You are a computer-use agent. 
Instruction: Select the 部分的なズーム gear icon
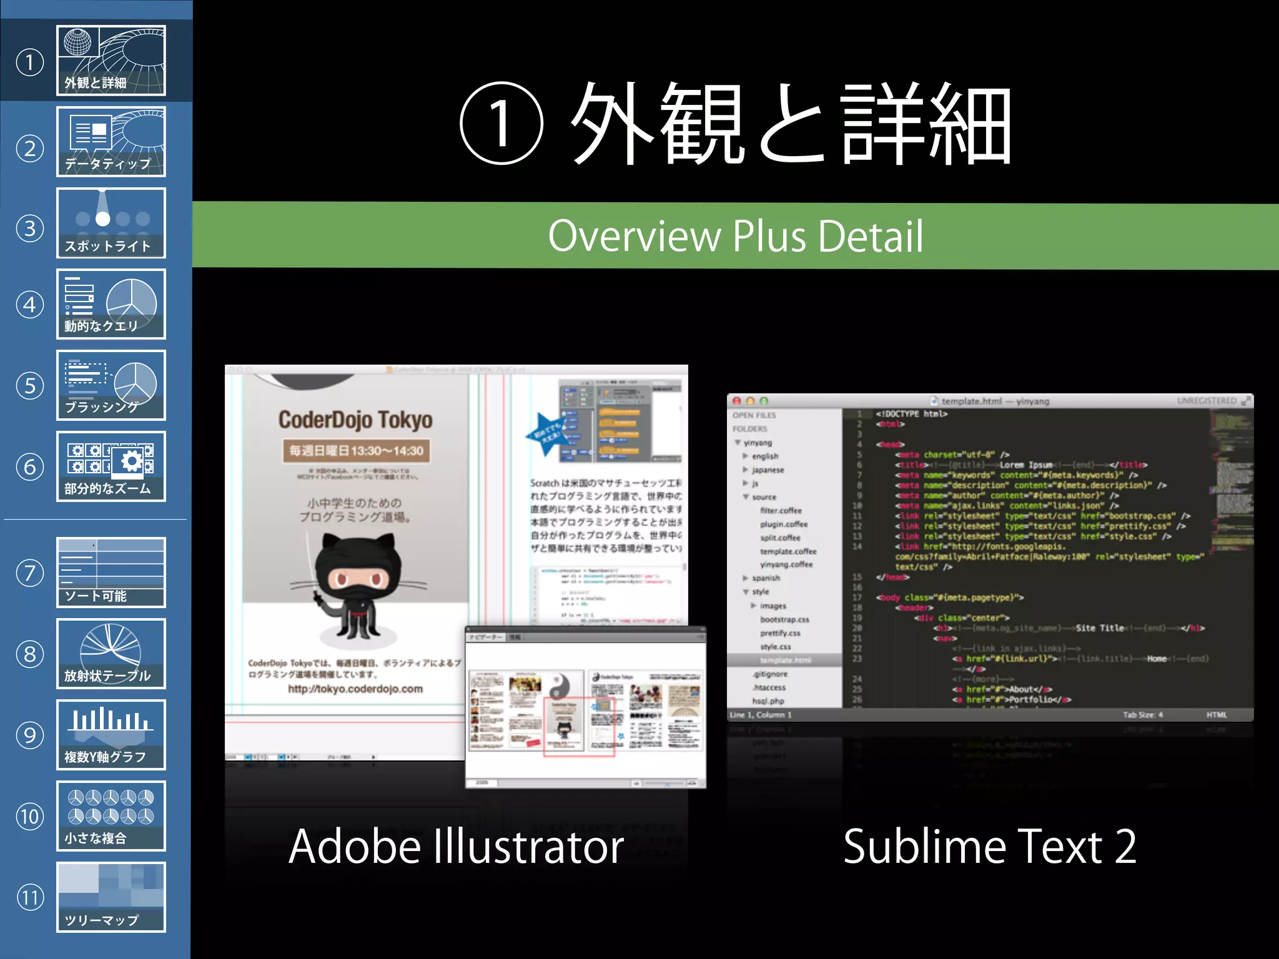point(131,461)
